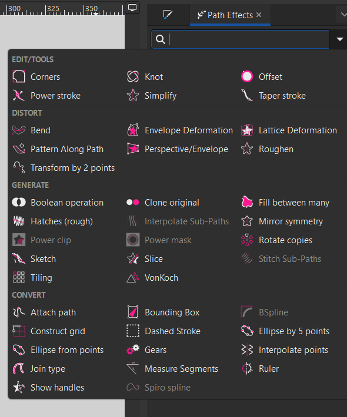Image resolution: width=347 pixels, height=417 pixels.
Task: Expand the panel chevron at top right
Action: point(343,14)
